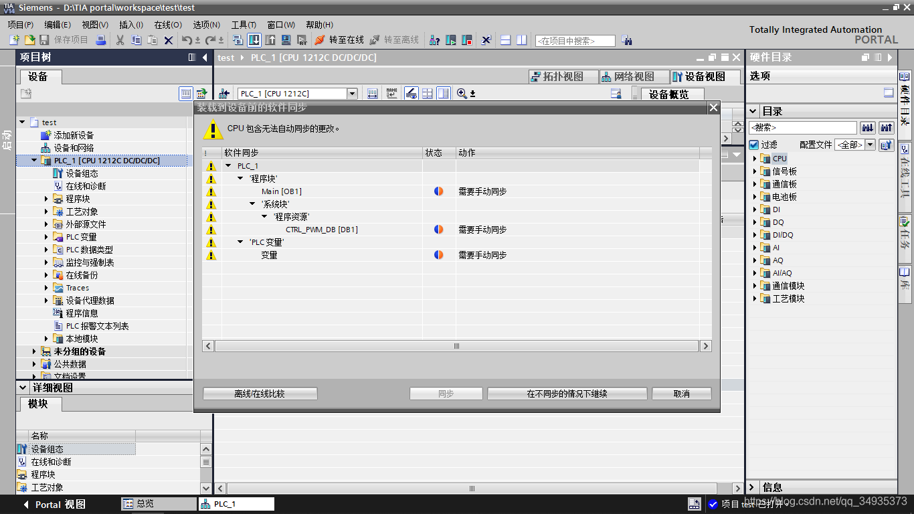Image resolution: width=914 pixels, height=514 pixels.
Task: Open the 配置文件 <全部> dropdown
Action: (870, 145)
